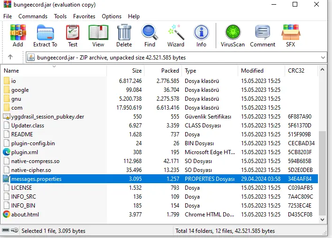
Task: Click the WinRAR title bar app icon
Action: click(8, 4)
